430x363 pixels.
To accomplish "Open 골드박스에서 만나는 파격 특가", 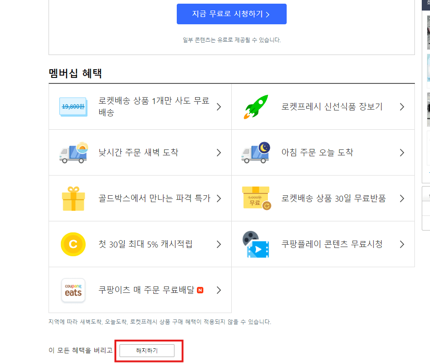I will click(x=140, y=198).
